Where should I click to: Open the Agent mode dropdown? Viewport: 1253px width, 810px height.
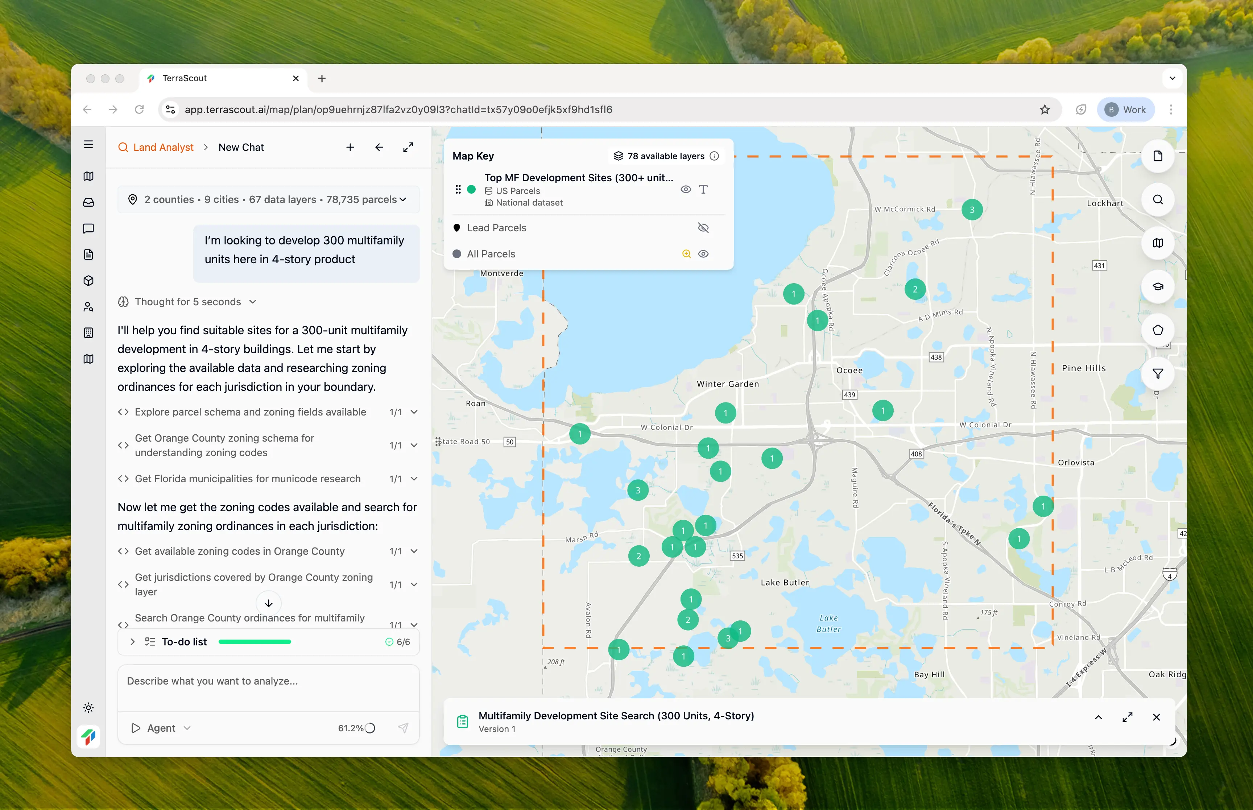point(161,728)
